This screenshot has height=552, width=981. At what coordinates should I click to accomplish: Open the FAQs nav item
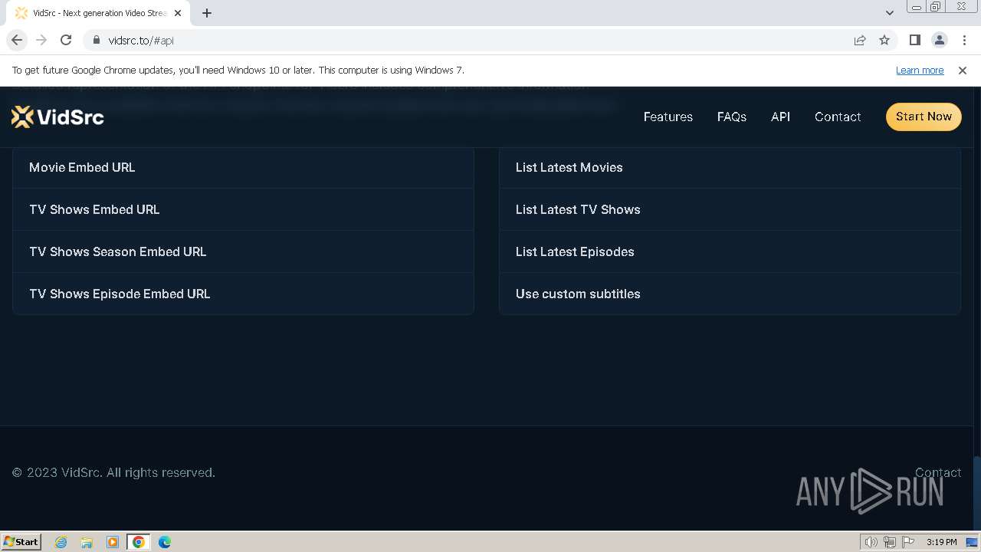tap(731, 117)
